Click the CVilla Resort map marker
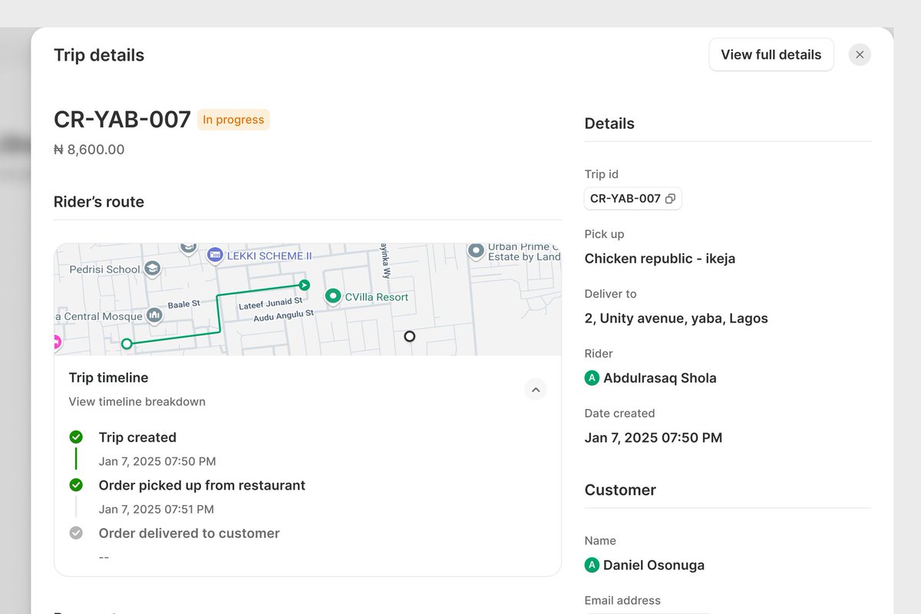Screen dimensions: 921x614 [333, 296]
